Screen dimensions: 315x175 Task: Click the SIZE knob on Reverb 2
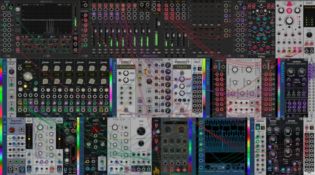point(169,129)
